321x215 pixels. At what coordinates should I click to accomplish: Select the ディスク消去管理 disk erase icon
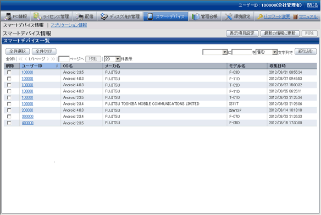coord(104,16)
